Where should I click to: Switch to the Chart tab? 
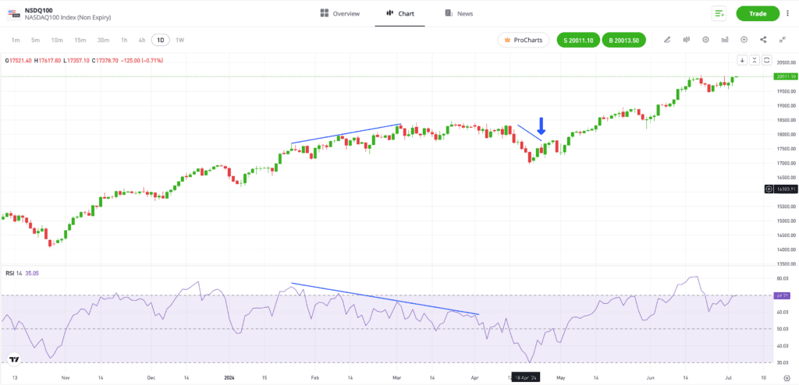coord(400,14)
